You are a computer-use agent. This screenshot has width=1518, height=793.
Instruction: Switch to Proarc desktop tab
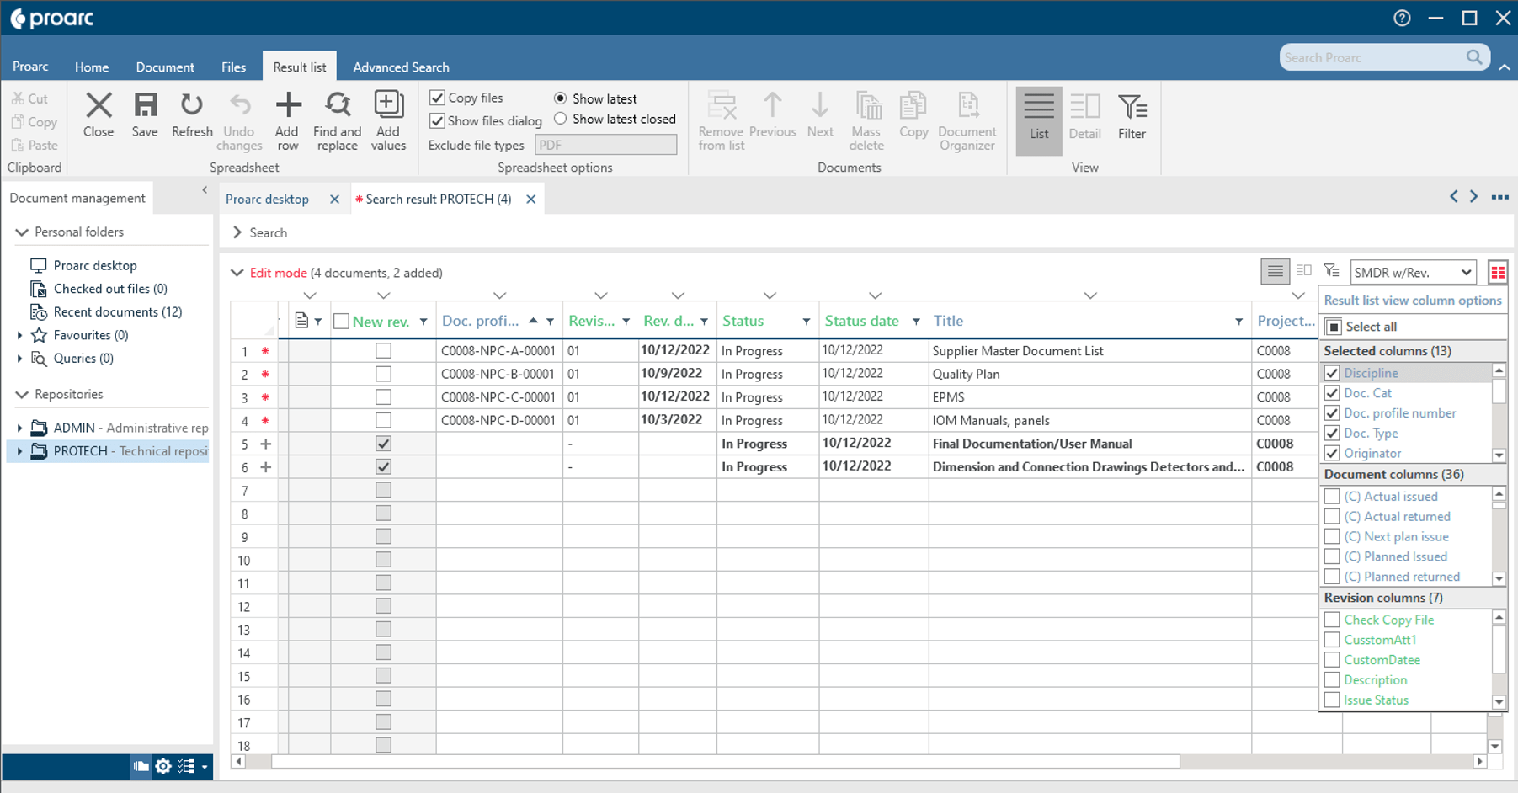[x=267, y=199]
